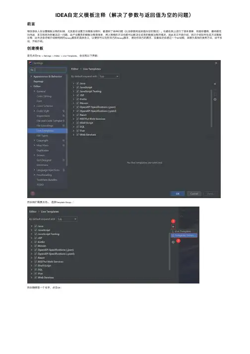Open help via the red question mark icon
The width and height of the screenshot is (250, 354).
click(x=33, y=193)
